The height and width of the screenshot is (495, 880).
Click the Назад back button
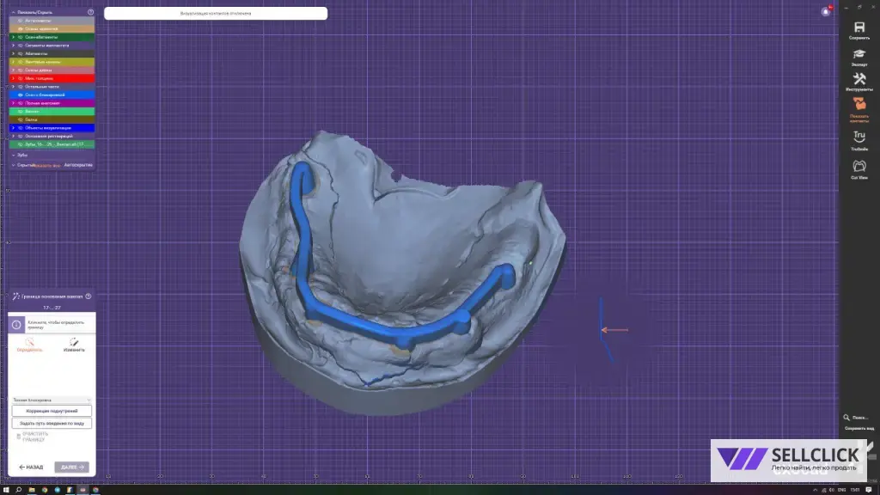(x=31, y=467)
